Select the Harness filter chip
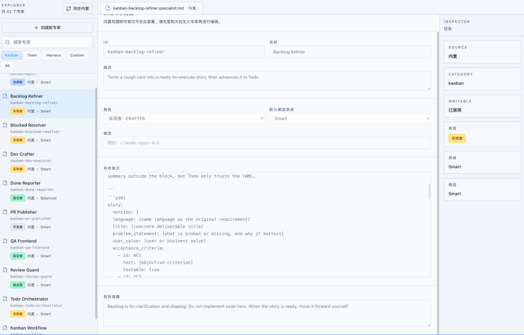Screen dimensions: 524x335 tap(53, 55)
